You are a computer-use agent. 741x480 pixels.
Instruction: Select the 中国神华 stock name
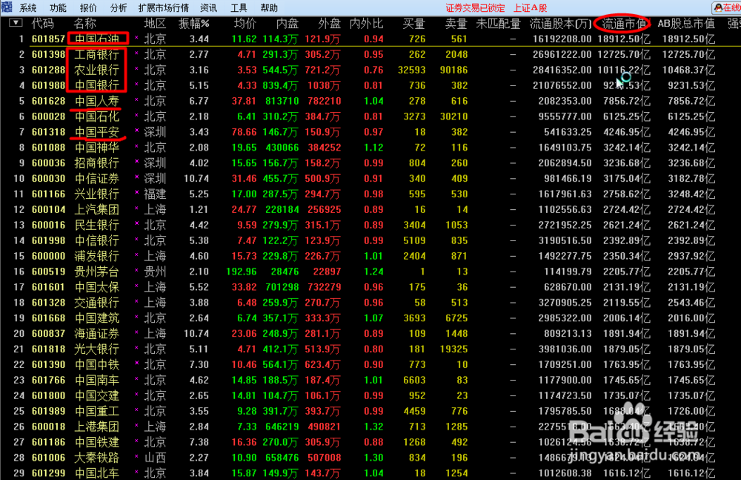point(96,148)
